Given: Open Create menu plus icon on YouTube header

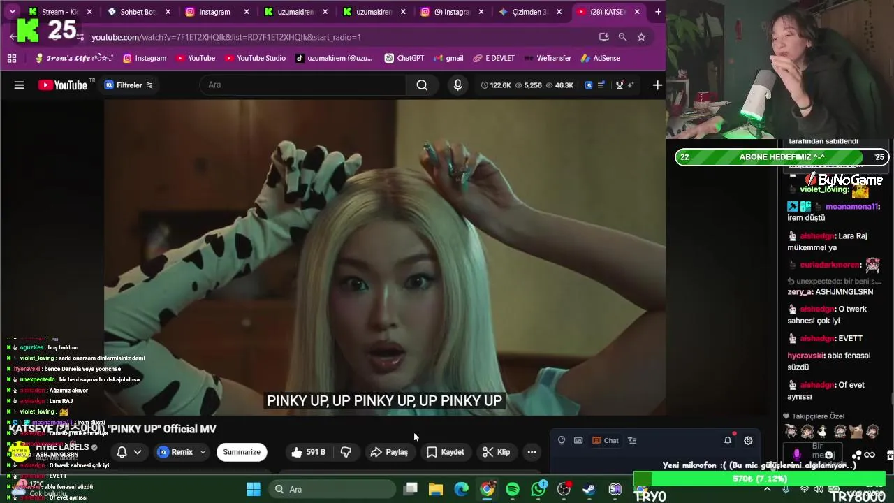Looking at the screenshot, I should (657, 85).
